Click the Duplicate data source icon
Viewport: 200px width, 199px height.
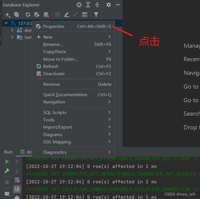16,15
